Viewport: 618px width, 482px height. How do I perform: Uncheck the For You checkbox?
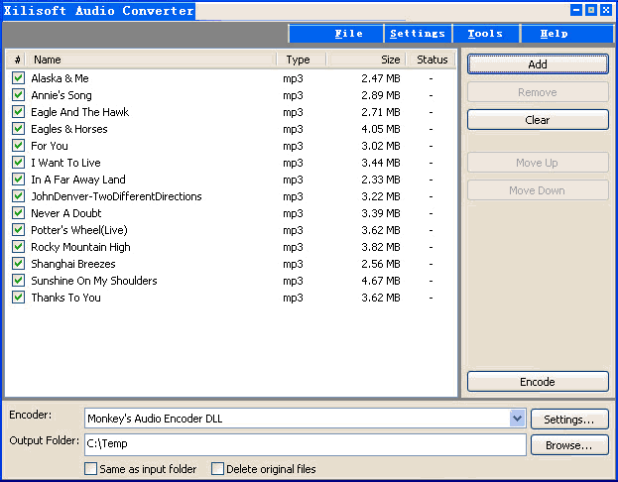coord(18,146)
